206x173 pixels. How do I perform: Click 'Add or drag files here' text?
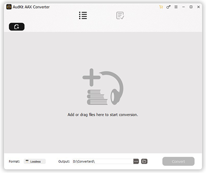(103, 115)
